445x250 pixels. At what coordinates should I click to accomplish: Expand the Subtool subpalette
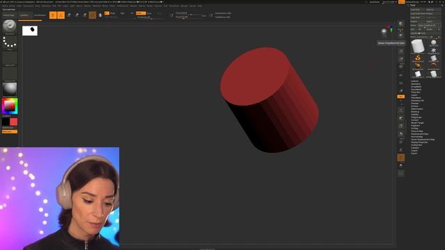point(414,81)
